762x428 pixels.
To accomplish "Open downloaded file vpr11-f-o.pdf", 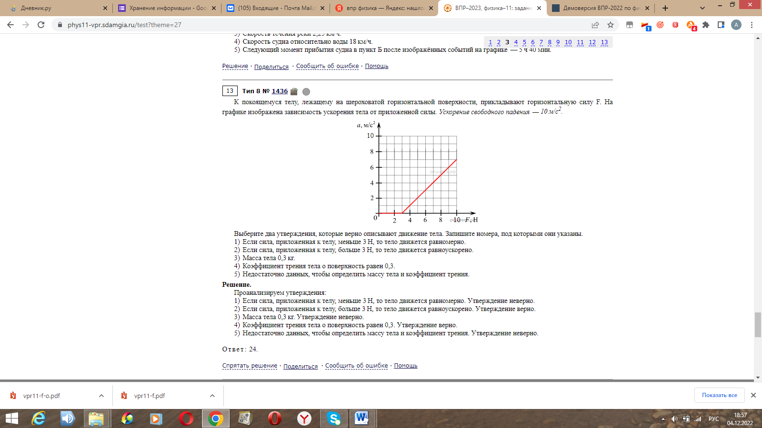I will tap(41, 396).
